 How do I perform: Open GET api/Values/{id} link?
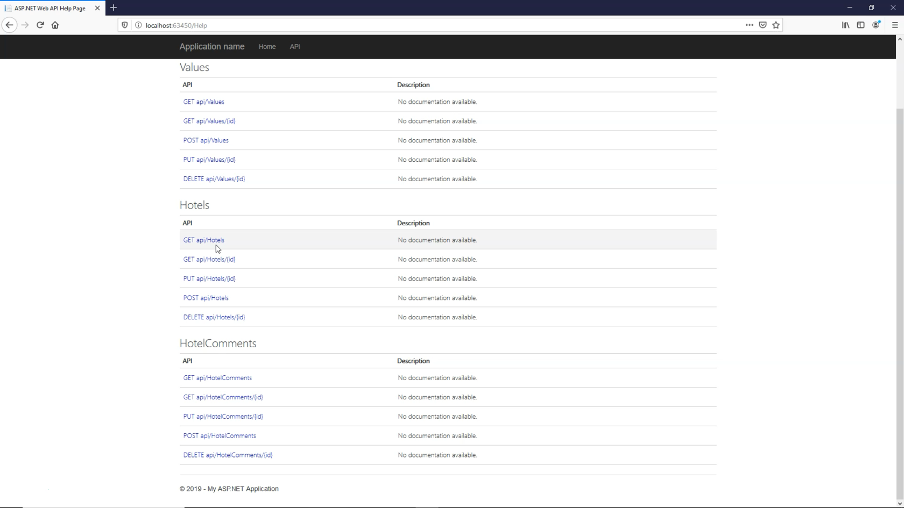209,121
